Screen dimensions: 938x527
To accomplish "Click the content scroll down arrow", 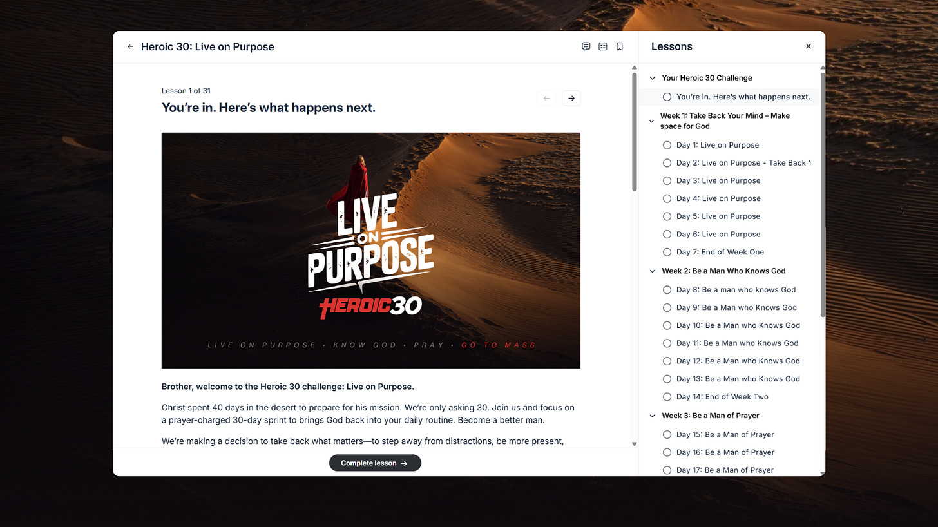I will pos(635,444).
